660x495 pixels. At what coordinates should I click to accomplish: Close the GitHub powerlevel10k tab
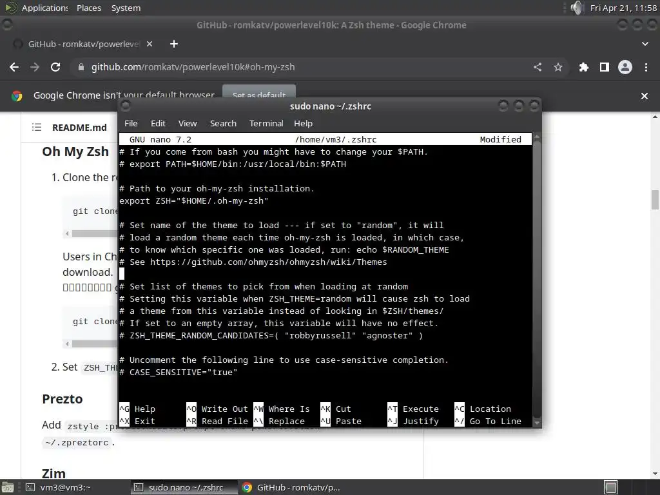(150, 44)
